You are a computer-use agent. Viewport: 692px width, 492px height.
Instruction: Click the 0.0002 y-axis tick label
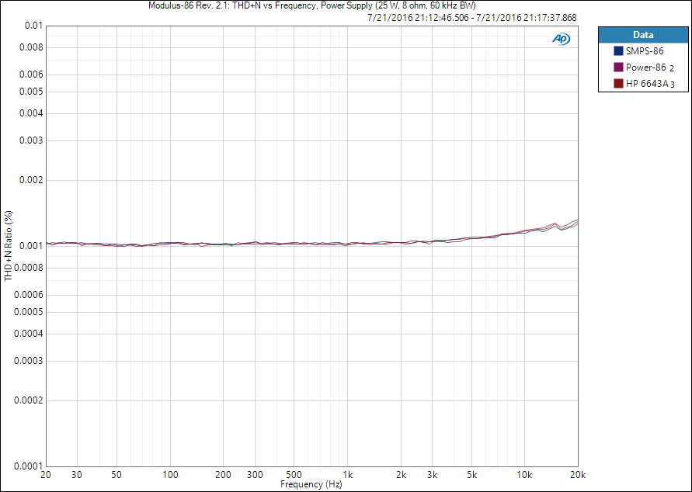click(30, 400)
